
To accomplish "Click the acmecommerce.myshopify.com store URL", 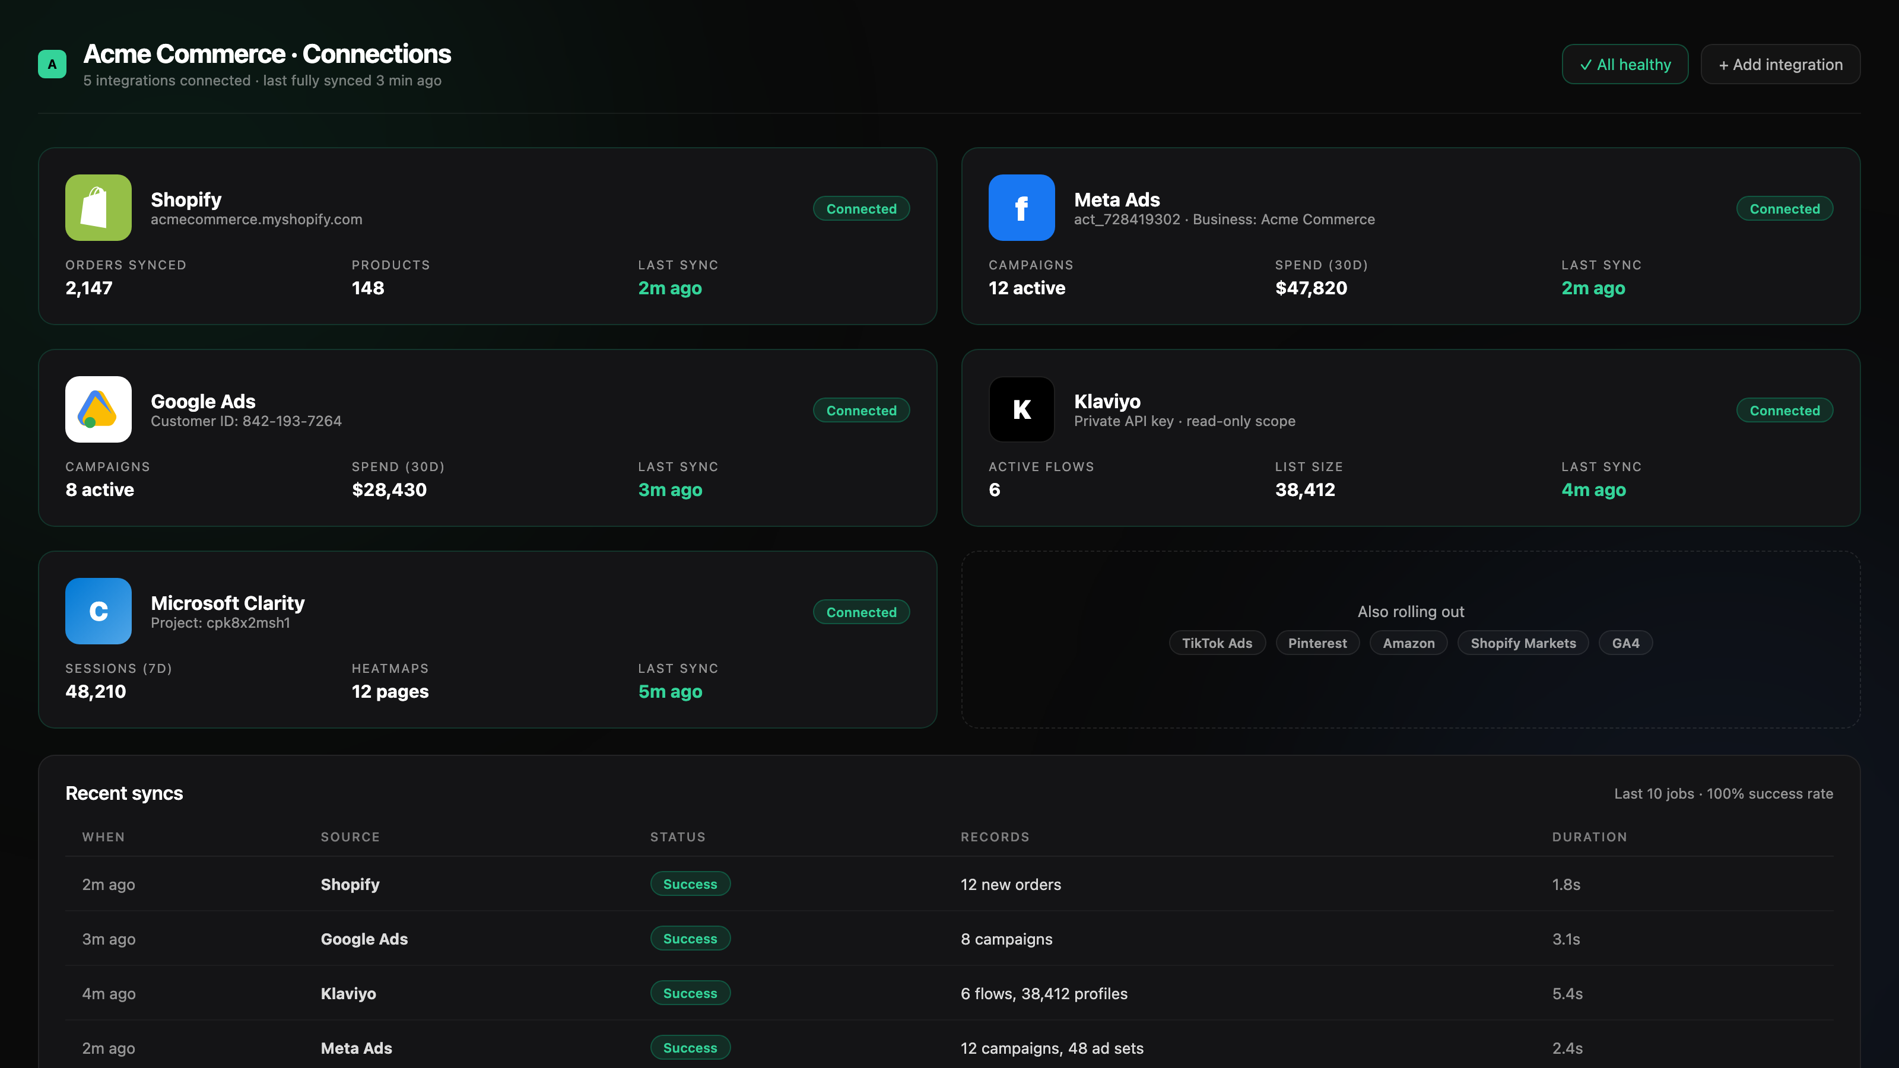I will click(256, 220).
